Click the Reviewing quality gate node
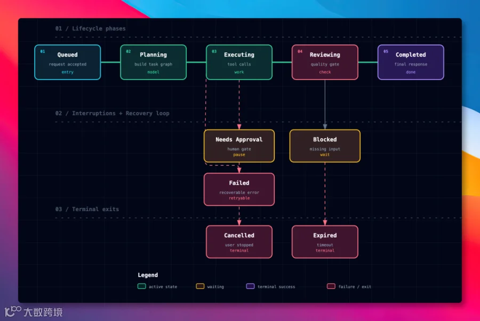This screenshot has width=480, height=321. coord(325,62)
